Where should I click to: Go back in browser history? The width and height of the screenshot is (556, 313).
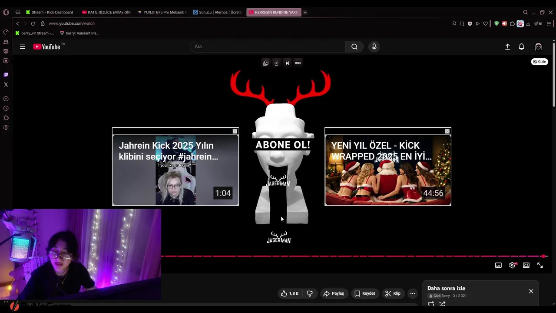(x=17, y=23)
